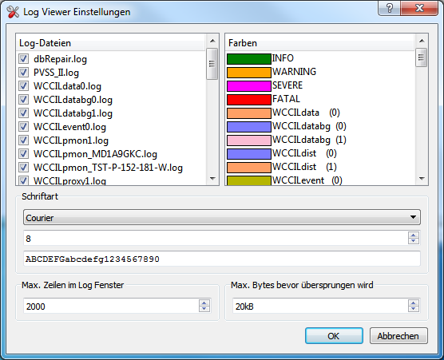Select the WCCILdist (0) entry
This screenshot has width=444, height=360.
pos(320,153)
